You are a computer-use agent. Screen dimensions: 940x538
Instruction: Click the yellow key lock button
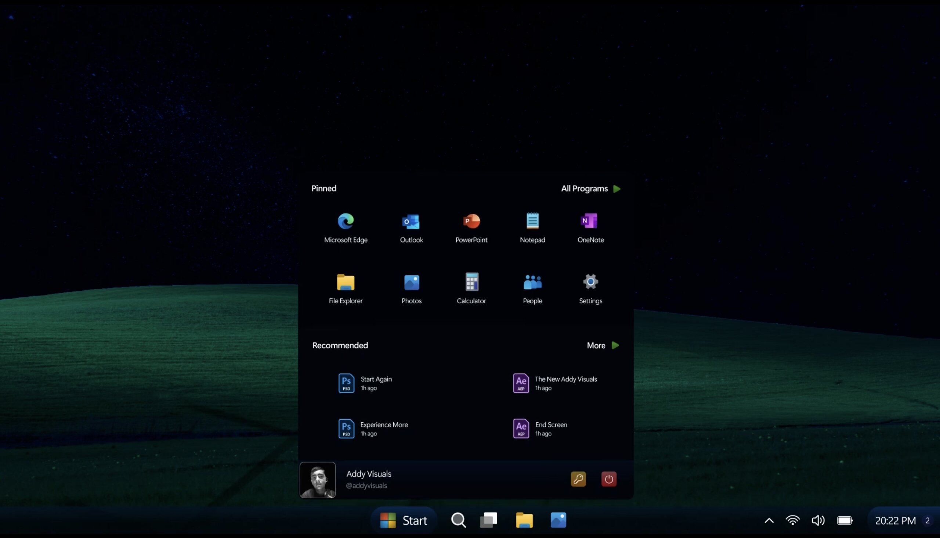pyautogui.click(x=578, y=479)
